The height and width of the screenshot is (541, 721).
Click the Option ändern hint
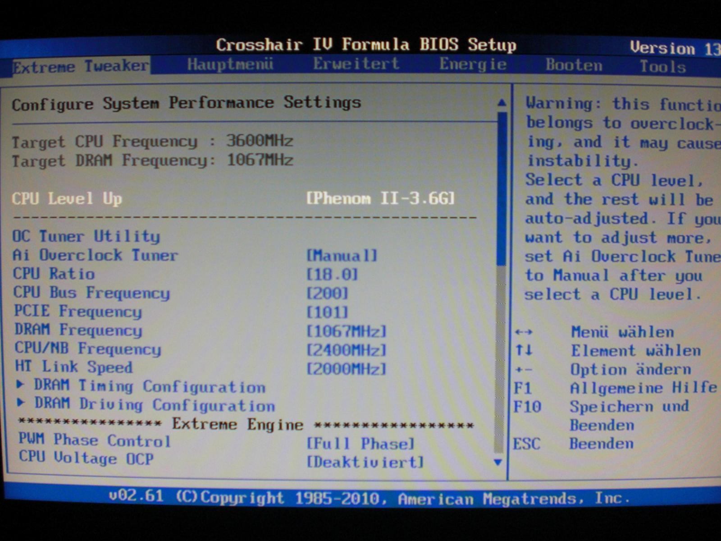point(603,370)
